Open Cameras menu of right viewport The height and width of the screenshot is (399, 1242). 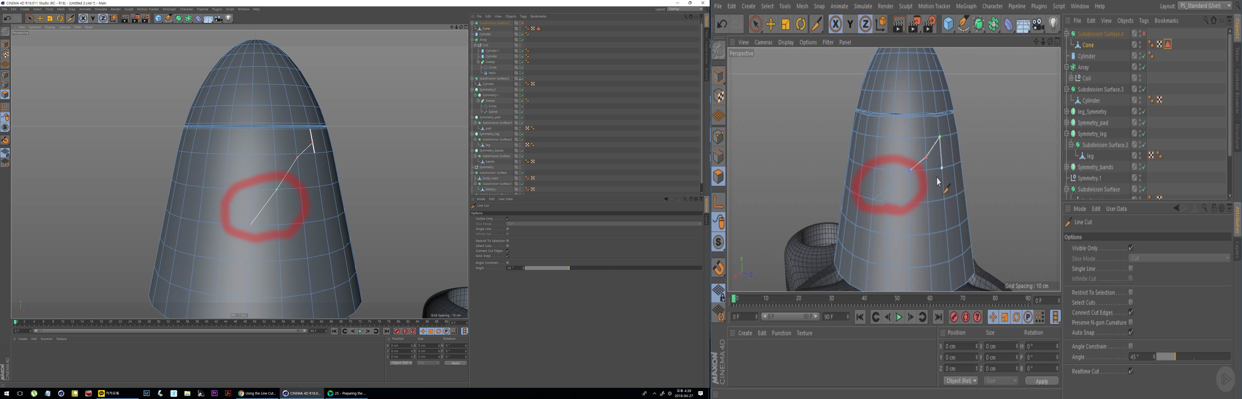click(763, 42)
